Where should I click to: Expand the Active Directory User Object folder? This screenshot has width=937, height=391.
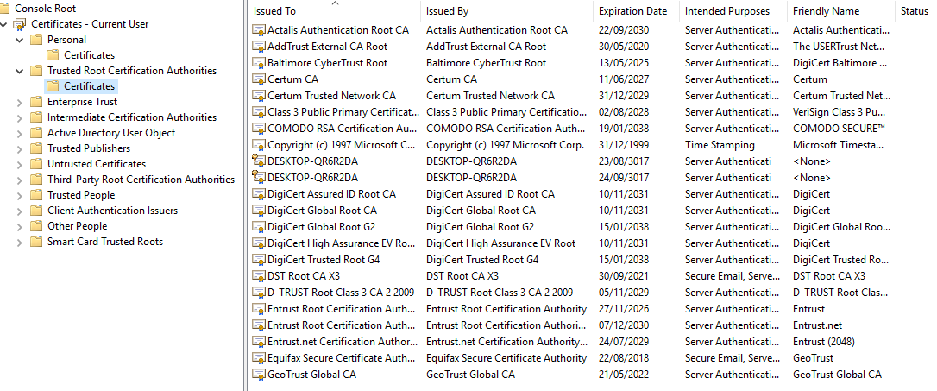tap(20, 133)
